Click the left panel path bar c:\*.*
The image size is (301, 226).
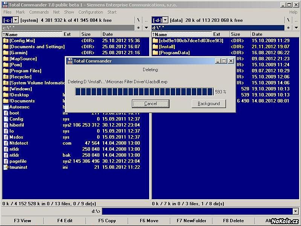click(x=68, y=28)
